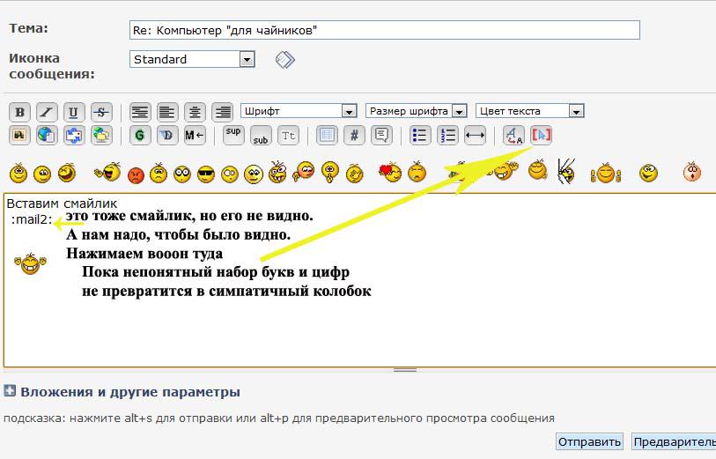Click the ":mail2:" text in message
The width and height of the screenshot is (716, 459).
[x=32, y=220]
